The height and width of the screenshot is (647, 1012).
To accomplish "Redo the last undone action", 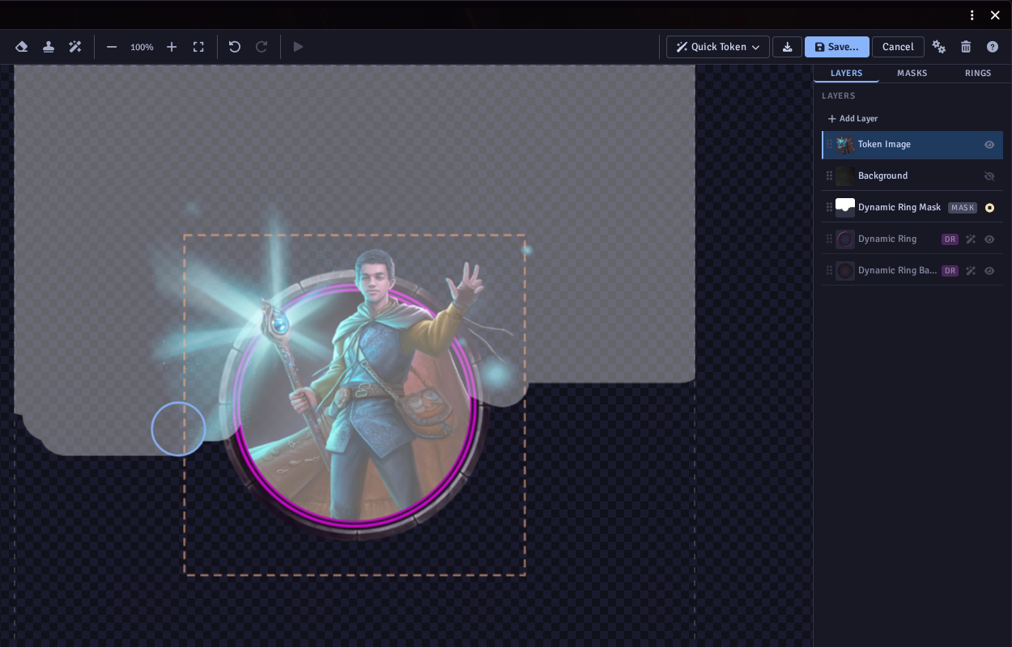I will (262, 47).
